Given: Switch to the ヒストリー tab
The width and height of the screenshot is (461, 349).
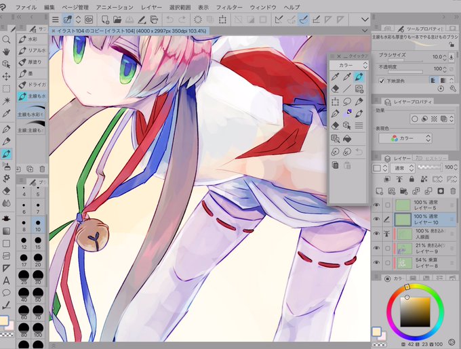Looking at the screenshot, I should [x=430, y=159].
